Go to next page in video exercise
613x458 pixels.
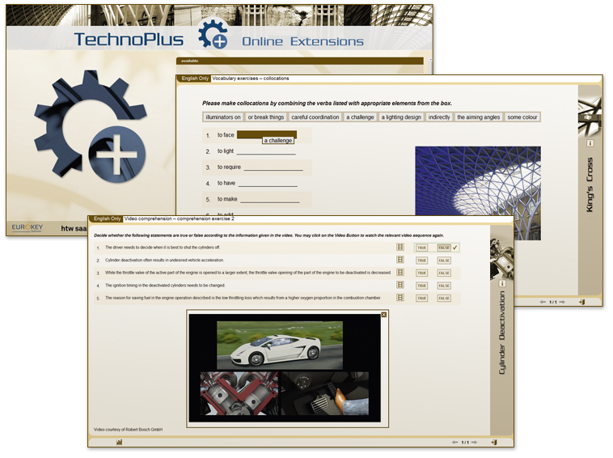475,443
